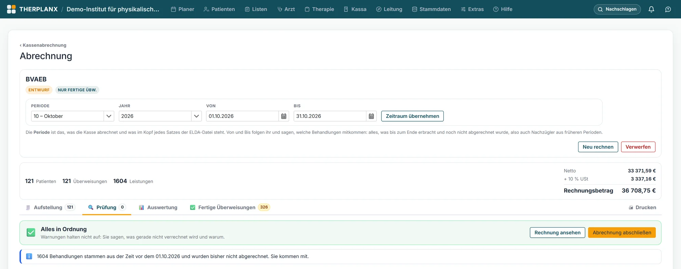Image resolution: width=681 pixels, height=269 pixels.
Task: Open the Stammdaten menu
Action: pyautogui.click(x=431, y=9)
